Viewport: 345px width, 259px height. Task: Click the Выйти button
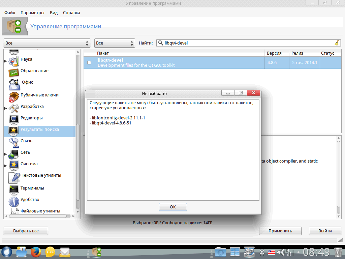pyautogui.click(x=325, y=231)
